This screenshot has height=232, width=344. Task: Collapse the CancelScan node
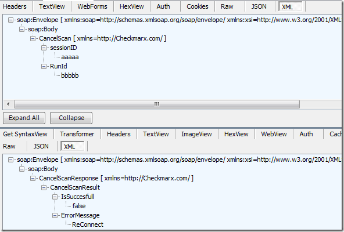33,38
